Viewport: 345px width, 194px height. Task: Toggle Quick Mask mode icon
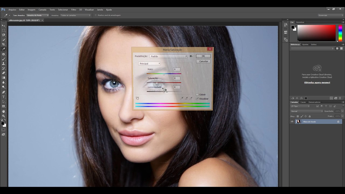coord(4,130)
